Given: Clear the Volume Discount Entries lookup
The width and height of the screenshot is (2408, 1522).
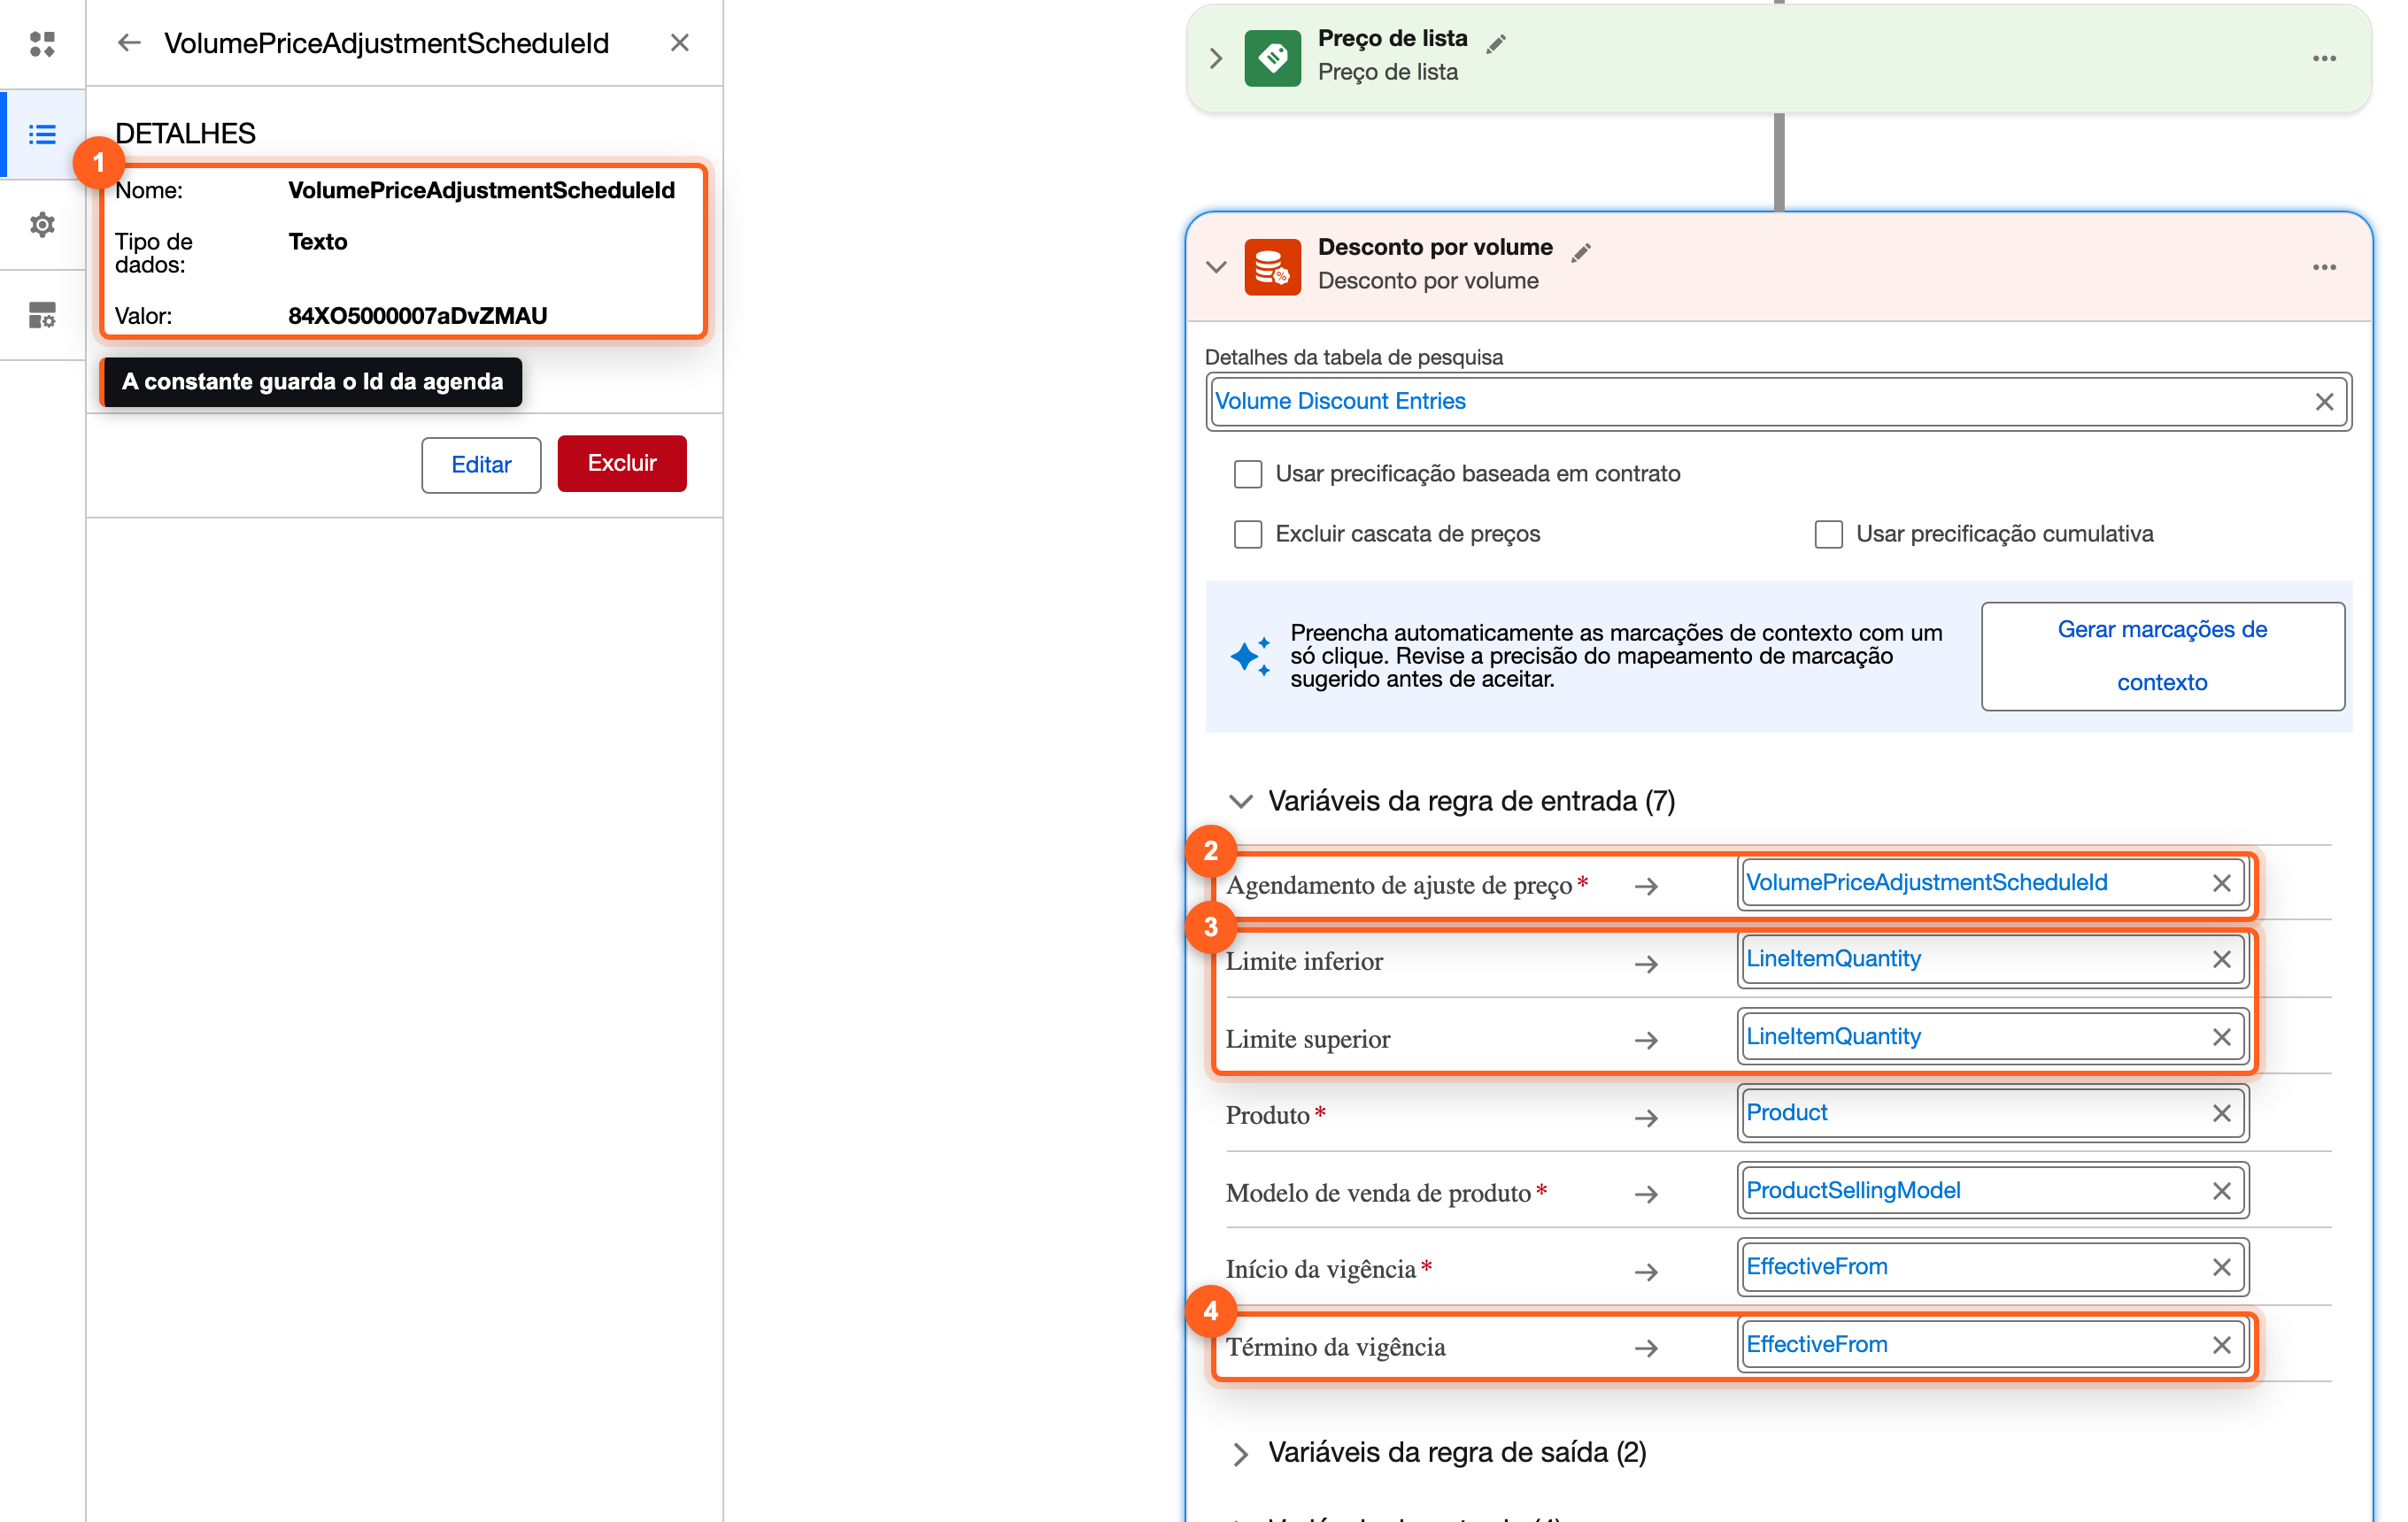Looking at the screenshot, I should tap(2324, 402).
